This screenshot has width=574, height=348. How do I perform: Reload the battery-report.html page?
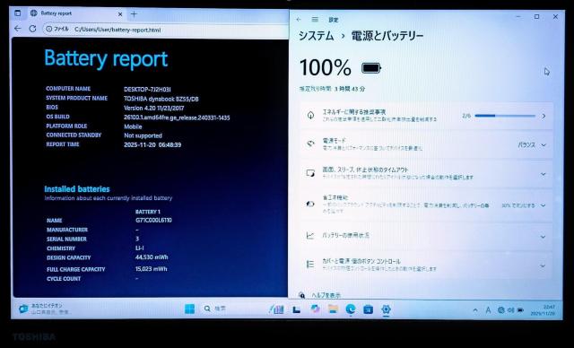pyautogui.click(x=32, y=29)
